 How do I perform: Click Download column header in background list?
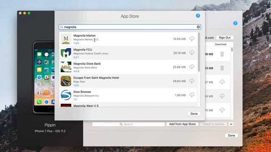click(x=221, y=44)
